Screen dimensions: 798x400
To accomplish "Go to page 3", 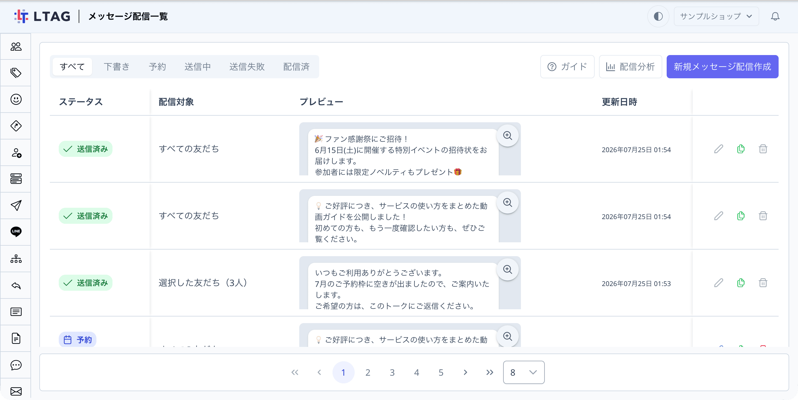I will tap(392, 372).
